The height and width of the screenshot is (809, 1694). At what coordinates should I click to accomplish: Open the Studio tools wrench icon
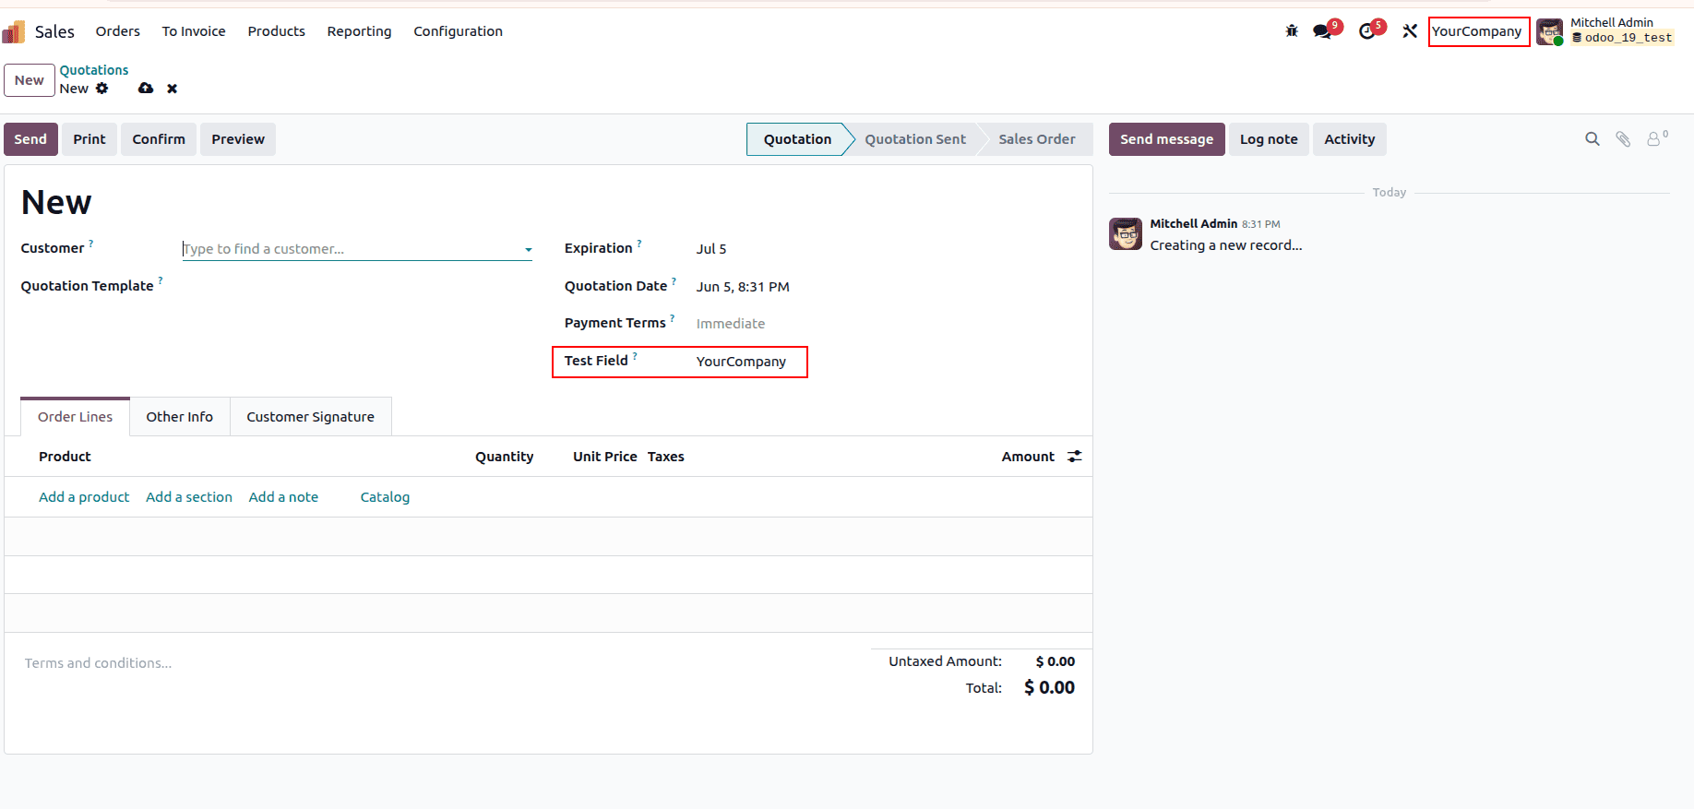coord(1410,31)
